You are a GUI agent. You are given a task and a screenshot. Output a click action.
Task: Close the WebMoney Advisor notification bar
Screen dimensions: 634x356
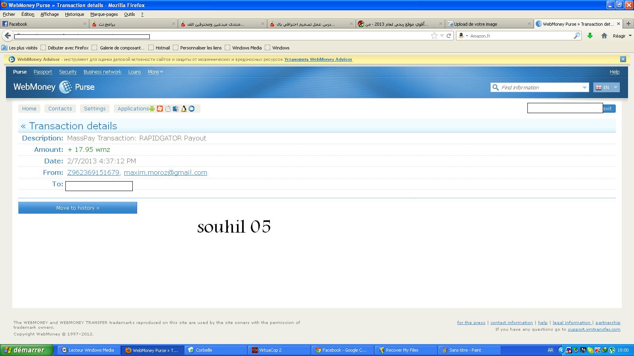(623, 59)
